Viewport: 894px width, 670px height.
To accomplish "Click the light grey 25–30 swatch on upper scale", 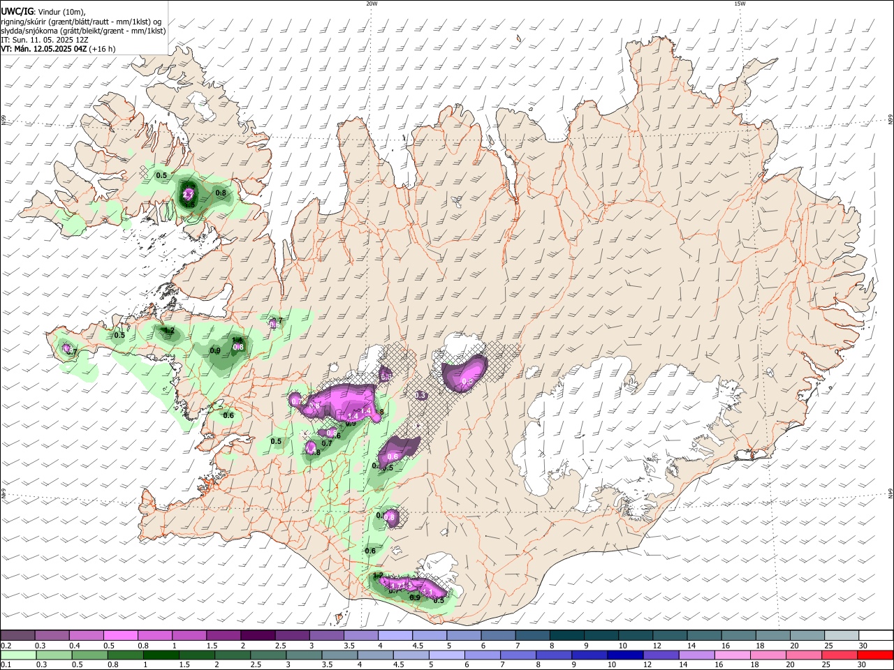I will click(842, 635).
